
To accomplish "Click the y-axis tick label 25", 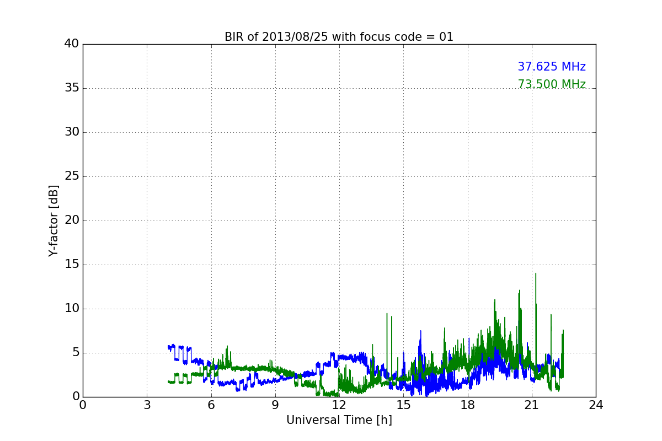I will [71, 176].
